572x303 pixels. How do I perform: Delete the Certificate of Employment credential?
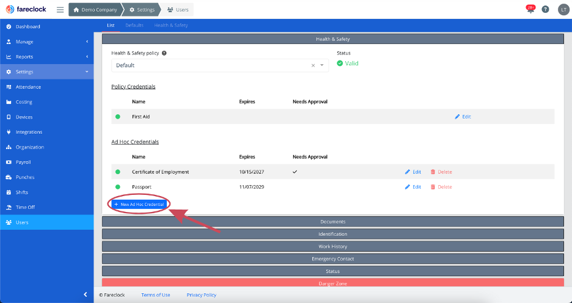click(441, 172)
